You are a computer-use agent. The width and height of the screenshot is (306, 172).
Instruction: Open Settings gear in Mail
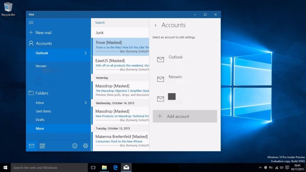[x=85, y=146]
